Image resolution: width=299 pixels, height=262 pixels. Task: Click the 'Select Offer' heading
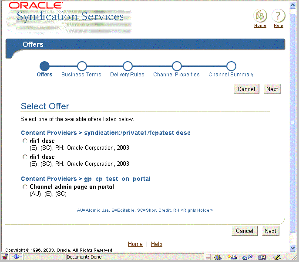pyautogui.click(x=45, y=106)
